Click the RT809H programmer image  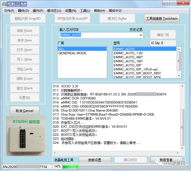[26, 136]
